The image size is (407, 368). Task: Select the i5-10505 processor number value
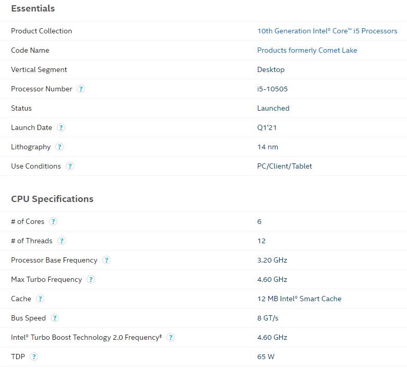[x=272, y=89]
